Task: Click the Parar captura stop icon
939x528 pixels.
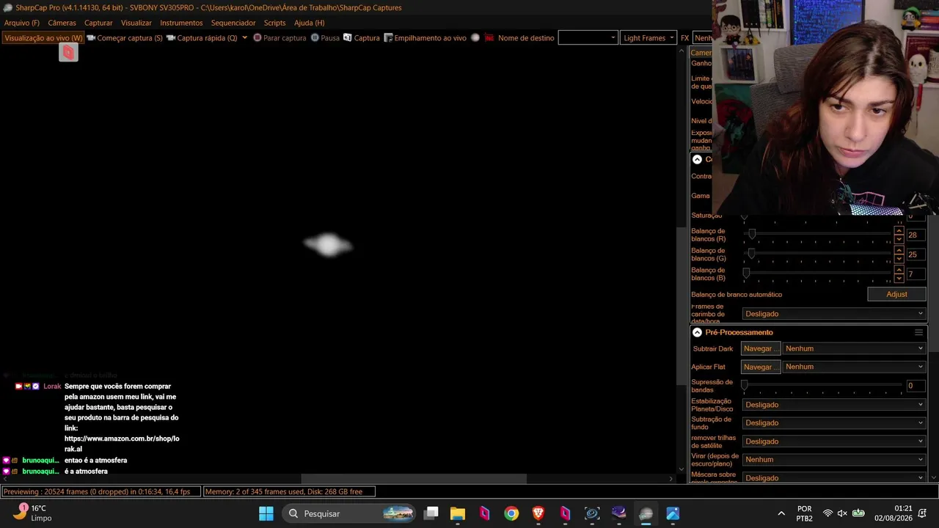Action: (x=257, y=38)
